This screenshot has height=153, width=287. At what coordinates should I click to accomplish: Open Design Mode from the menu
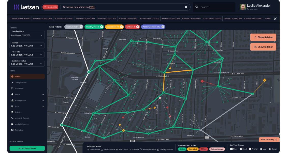point(20,83)
